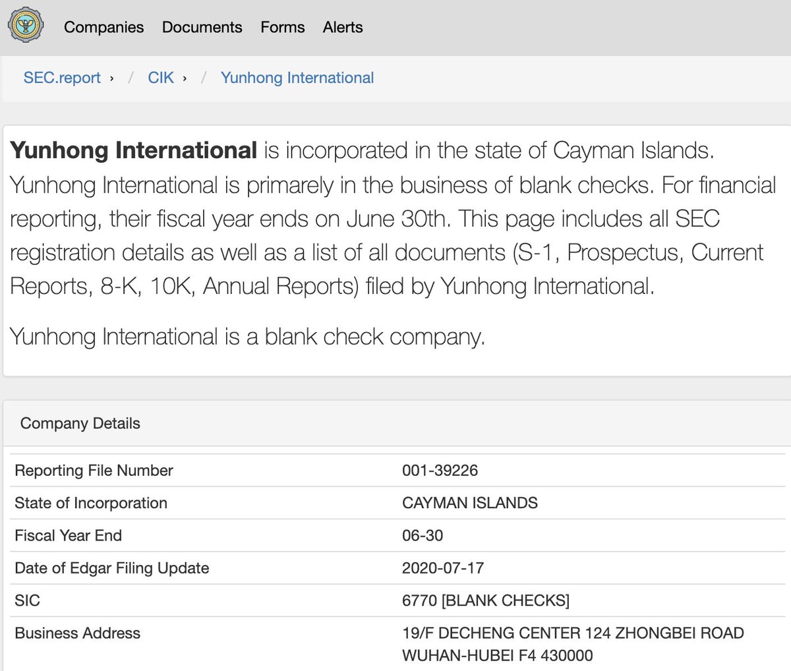Select the CAYMAN ISLANDS value
The height and width of the screenshot is (671, 791).
(x=470, y=503)
